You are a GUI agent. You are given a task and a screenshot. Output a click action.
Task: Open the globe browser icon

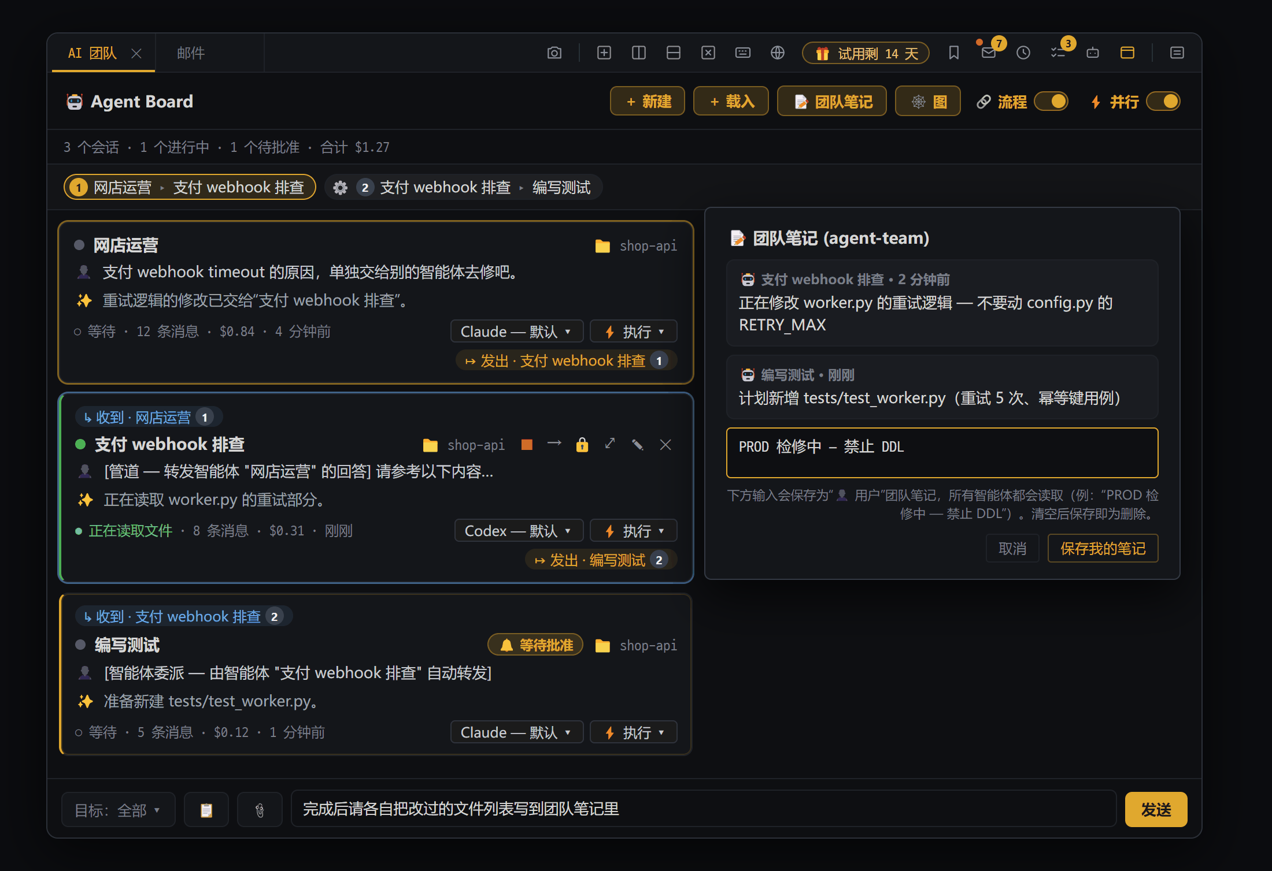[x=777, y=53]
